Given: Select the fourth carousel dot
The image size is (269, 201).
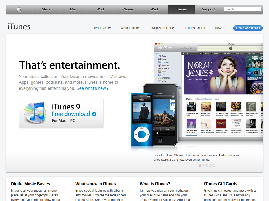Looking at the screenshot, I should pos(210,166).
